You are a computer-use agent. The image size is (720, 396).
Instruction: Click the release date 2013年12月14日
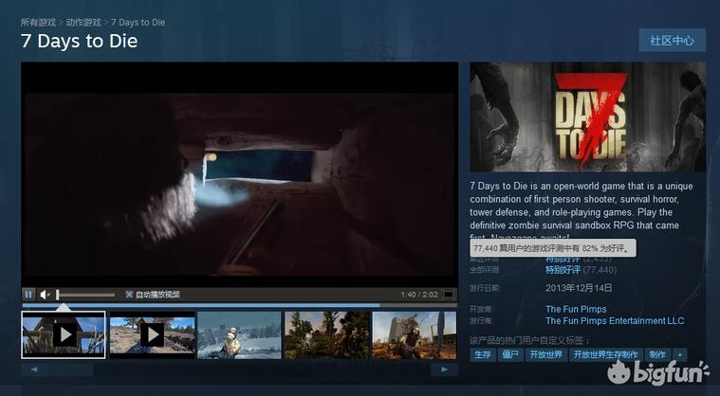579,288
